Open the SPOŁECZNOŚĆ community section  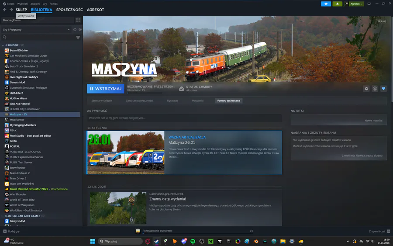(69, 10)
